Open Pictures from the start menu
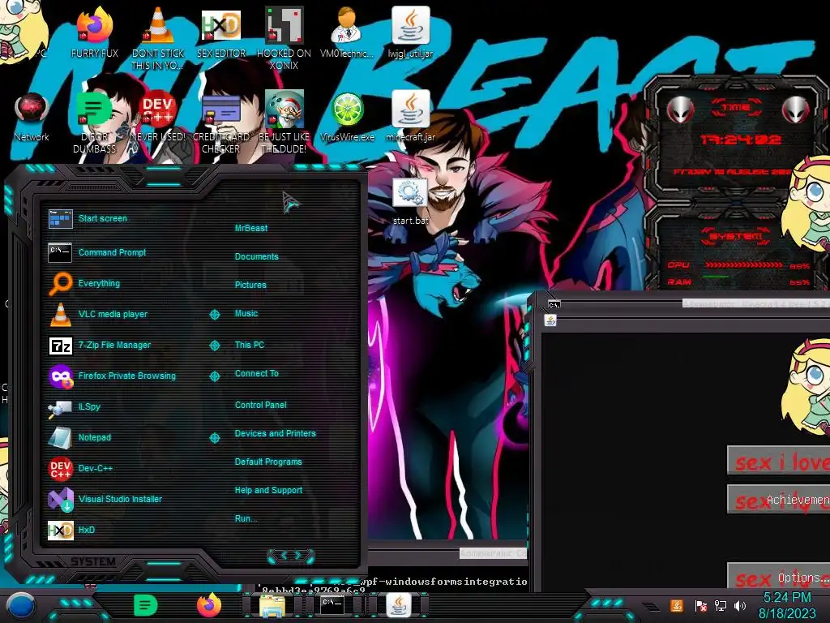830x623 pixels. pyautogui.click(x=250, y=285)
